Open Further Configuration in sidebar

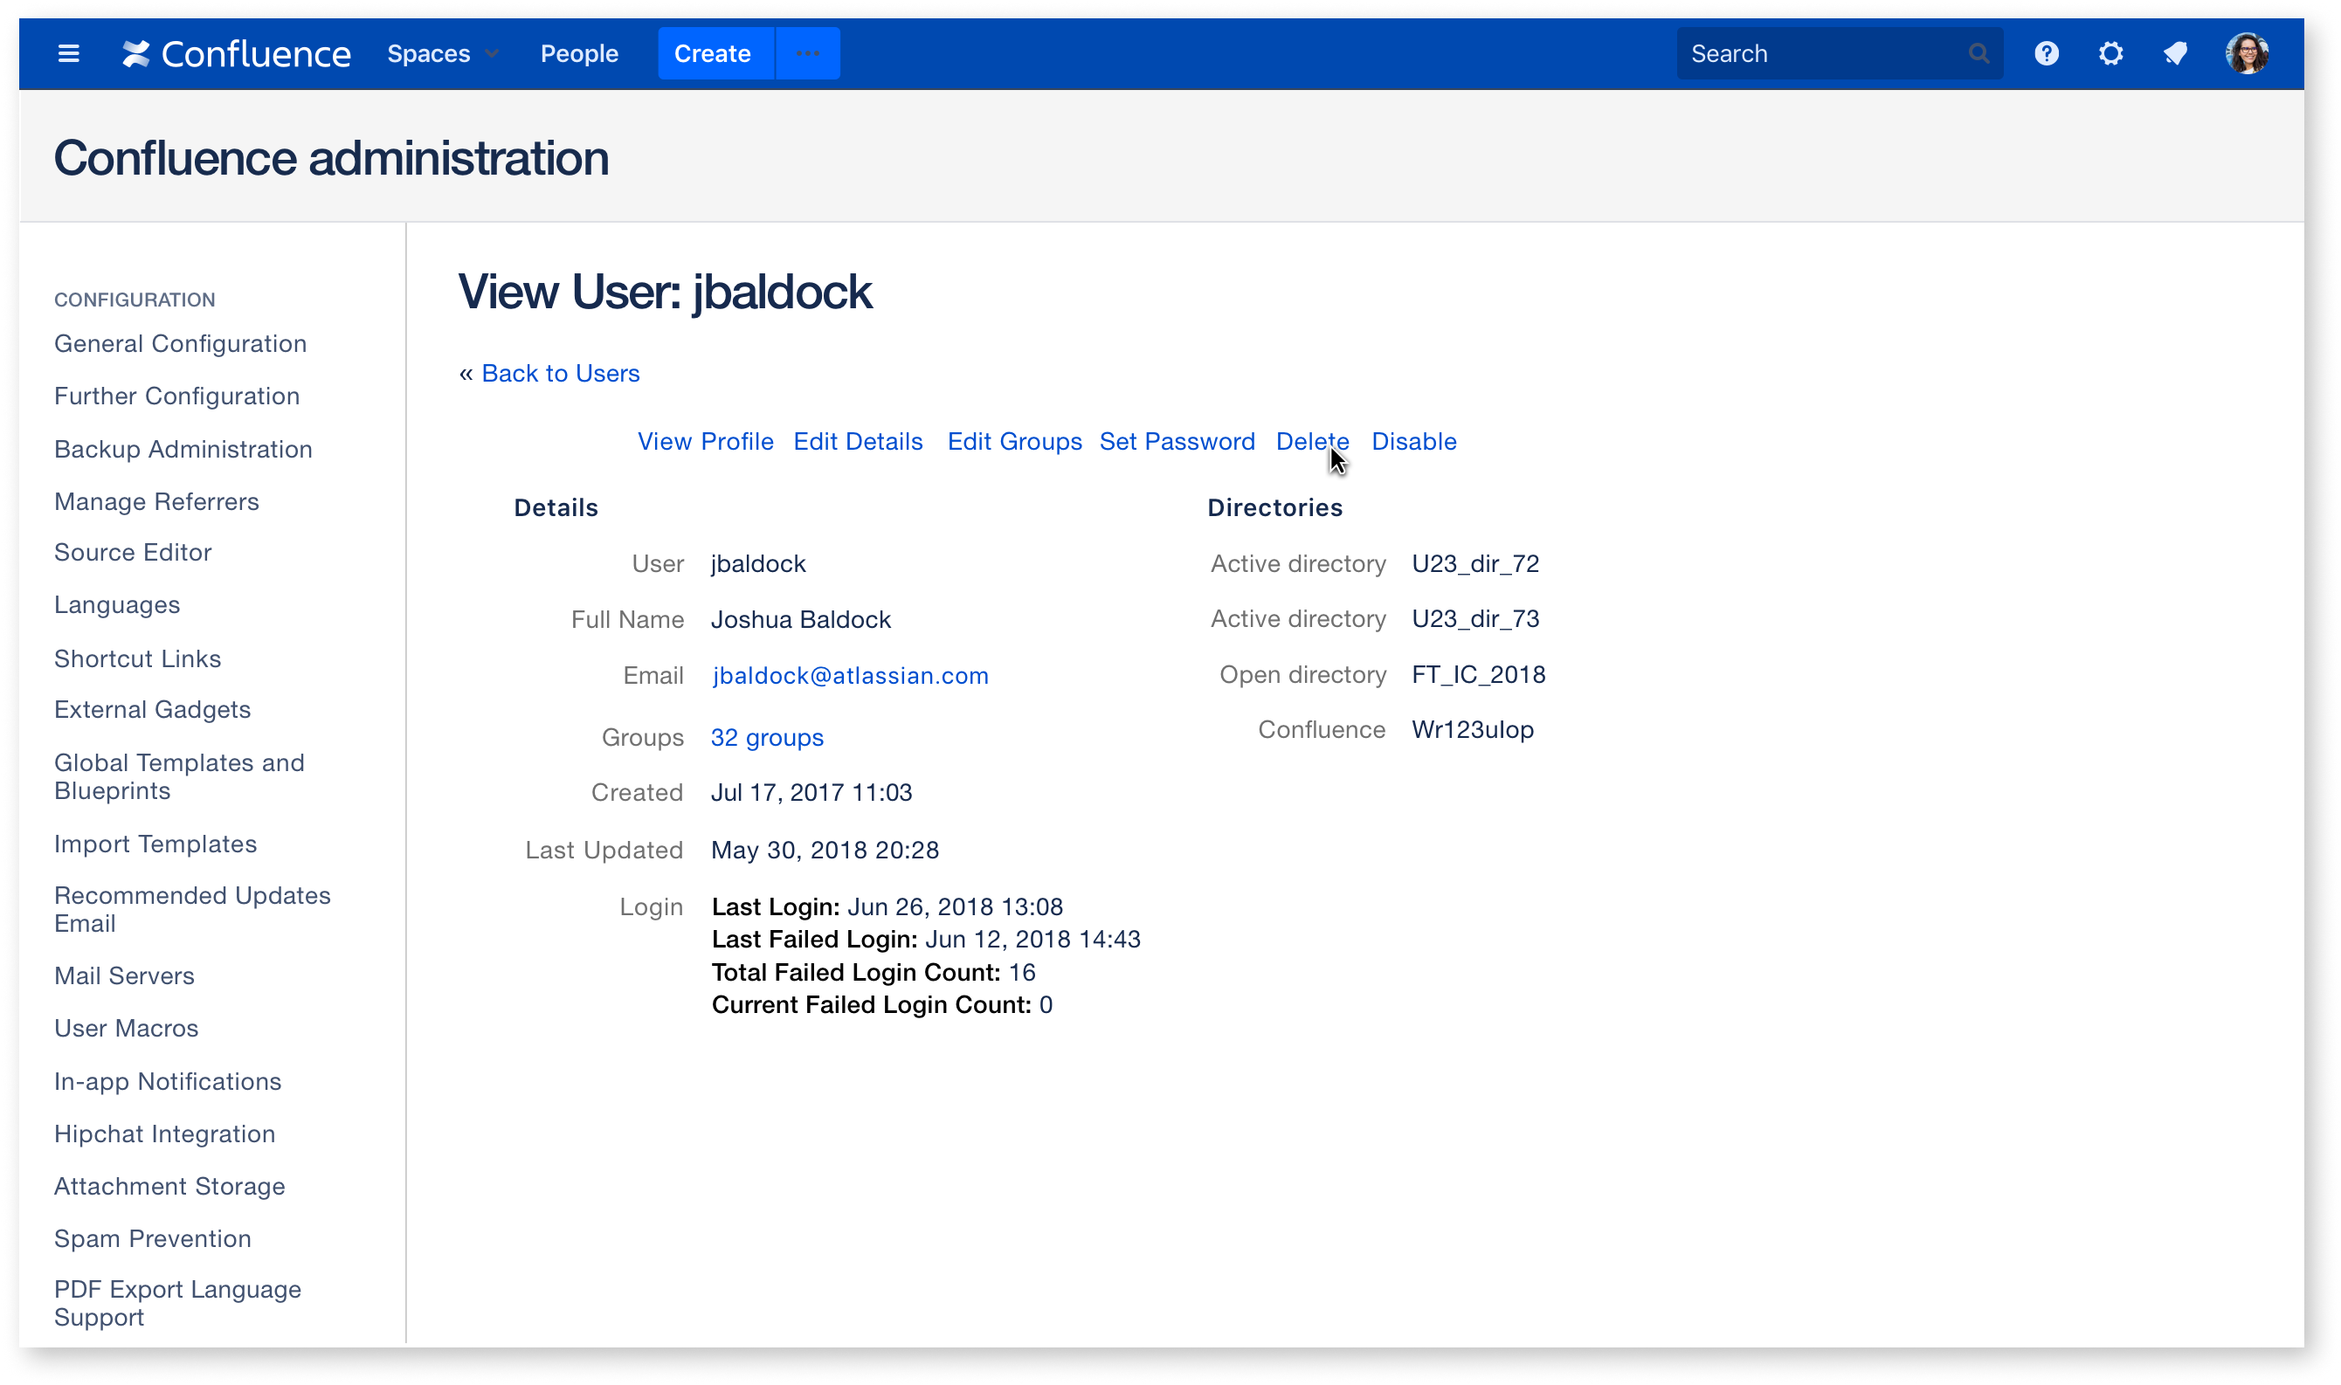click(176, 396)
